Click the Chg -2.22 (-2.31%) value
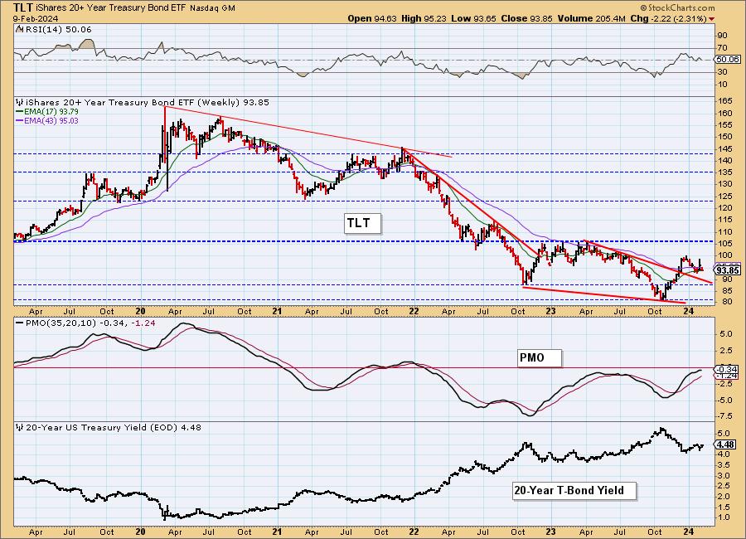The width and height of the screenshot is (746, 539). pyautogui.click(x=668, y=18)
